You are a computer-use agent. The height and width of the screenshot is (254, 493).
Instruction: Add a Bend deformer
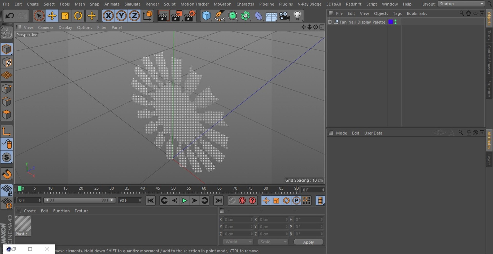click(258, 16)
